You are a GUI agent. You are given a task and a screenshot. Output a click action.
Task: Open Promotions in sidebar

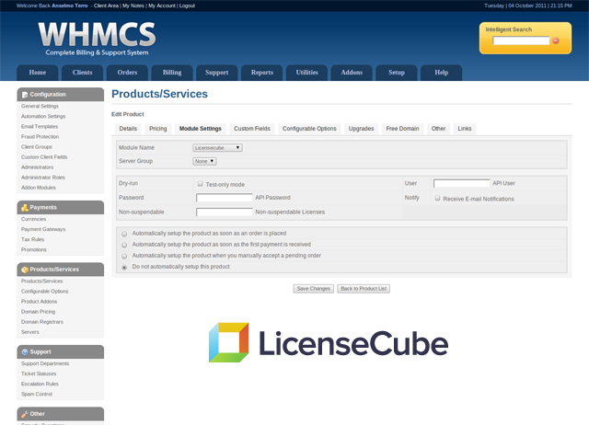[x=34, y=249]
